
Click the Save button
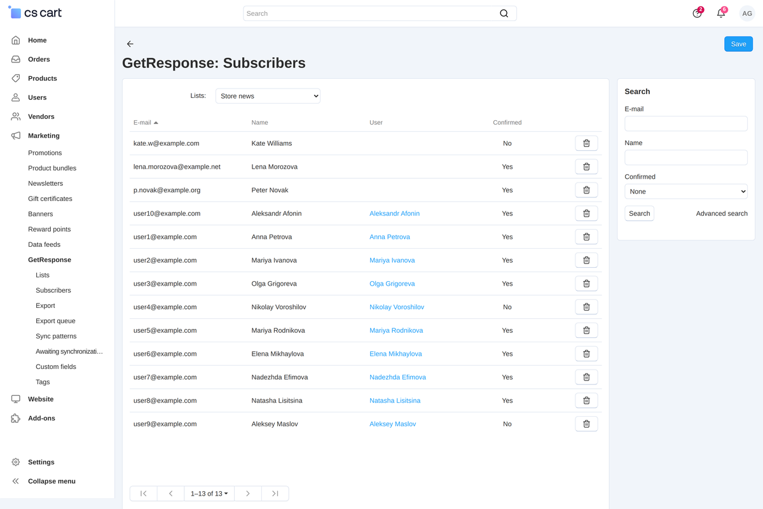tap(738, 44)
